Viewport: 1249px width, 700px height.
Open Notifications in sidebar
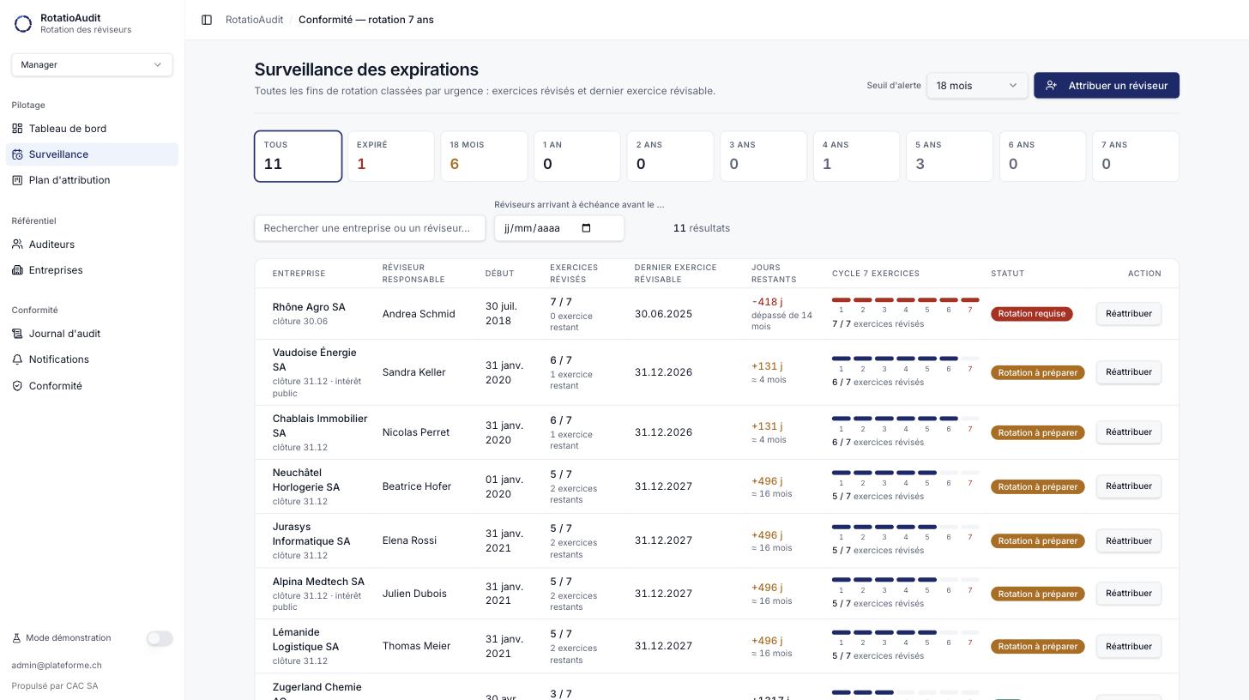[x=92, y=359]
